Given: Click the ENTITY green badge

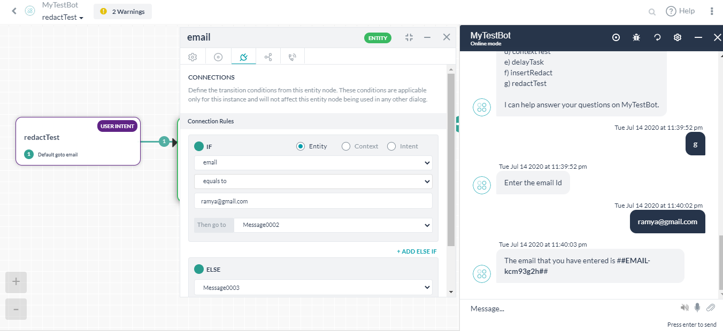Looking at the screenshot, I should click(378, 38).
